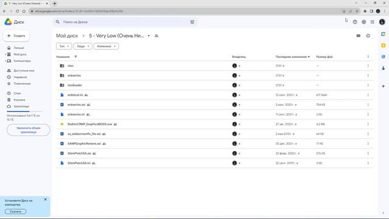Open the Люди filter dropdown

(x=83, y=46)
